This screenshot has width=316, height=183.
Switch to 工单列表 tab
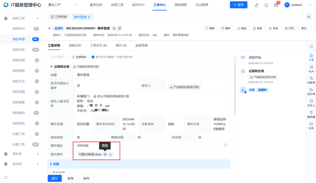tap(59, 17)
